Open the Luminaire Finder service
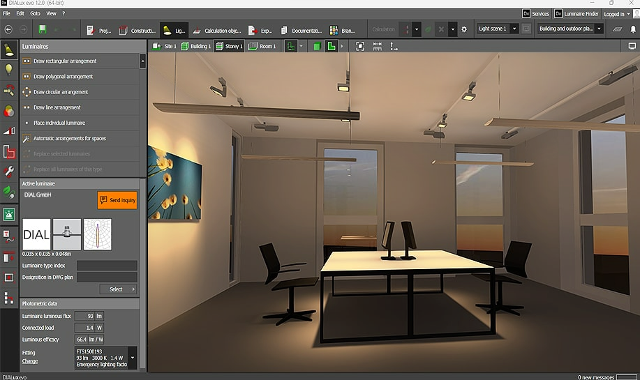This screenshot has width=640, height=380. 576,14
